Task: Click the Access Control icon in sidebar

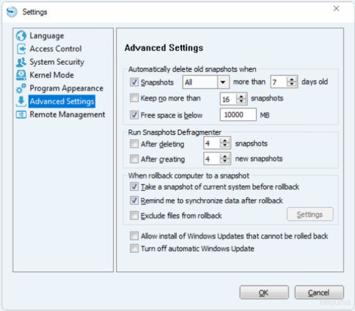Action: 21,49
